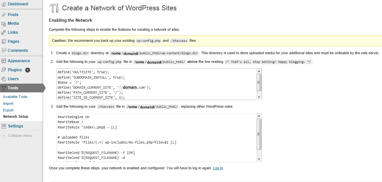Screen dimensions: 382x182
Task: Click the Comments speech bubble icon
Action: [4, 51]
